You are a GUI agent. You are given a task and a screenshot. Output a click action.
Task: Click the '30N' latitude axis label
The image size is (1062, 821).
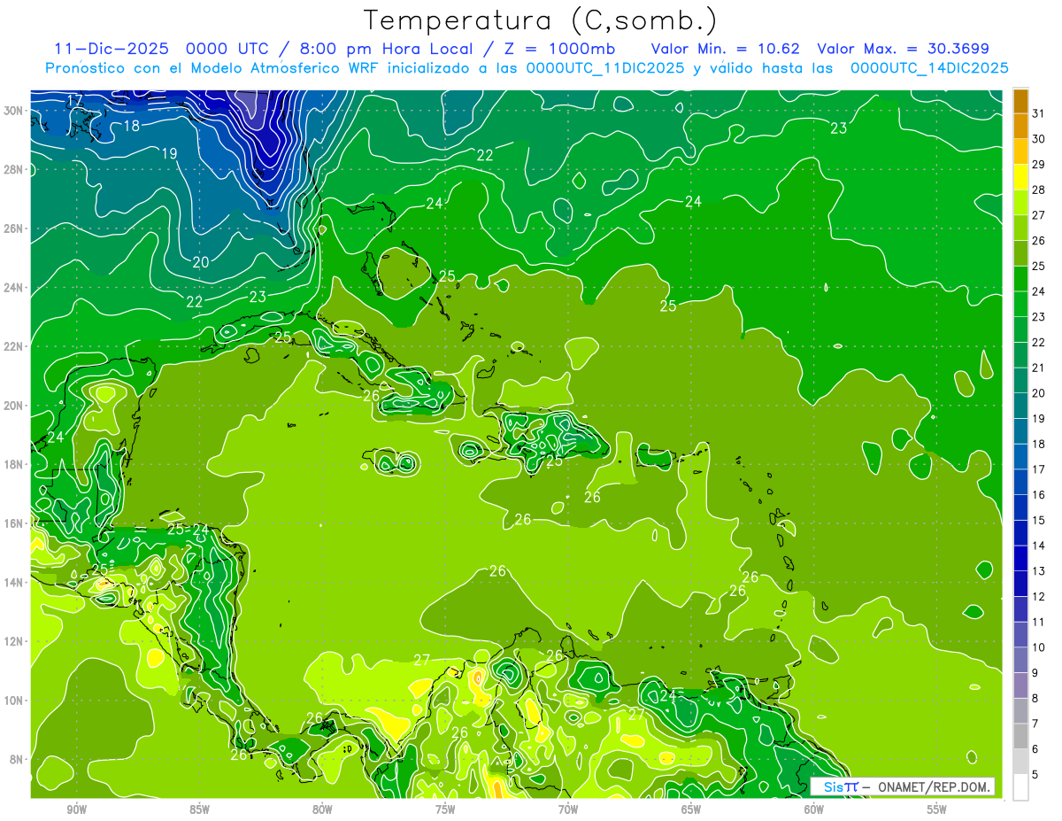tap(12, 111)
